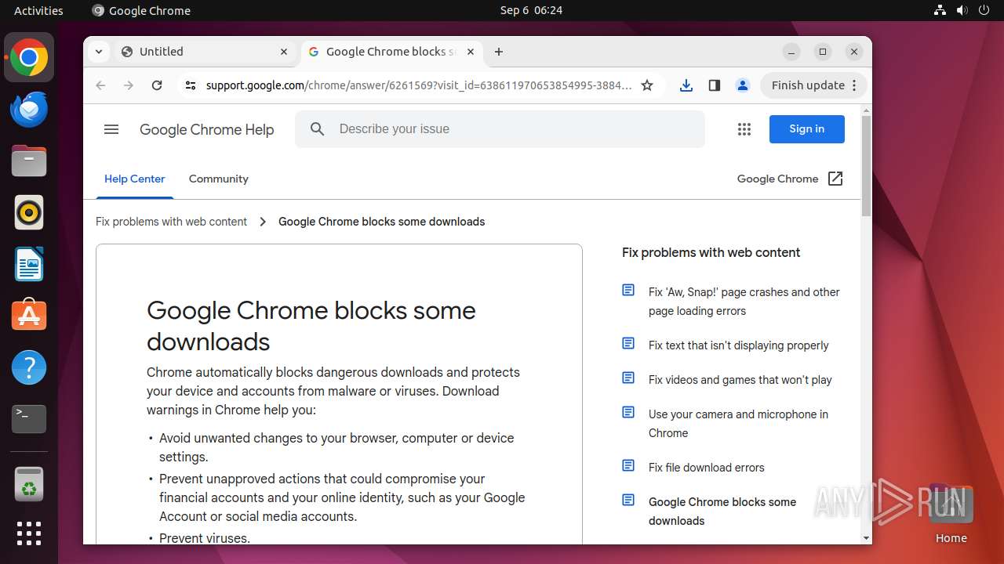Click the volume icon in top bar
This screenshot has width=1004, height=564.
[962, 10]
